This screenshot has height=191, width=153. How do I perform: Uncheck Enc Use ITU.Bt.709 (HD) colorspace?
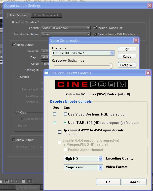pyautogui.click(x=65, y=122)
